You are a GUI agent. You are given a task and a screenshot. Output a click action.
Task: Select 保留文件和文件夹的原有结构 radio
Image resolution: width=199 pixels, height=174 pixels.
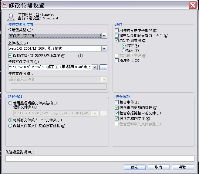click(x=10, y=126)
